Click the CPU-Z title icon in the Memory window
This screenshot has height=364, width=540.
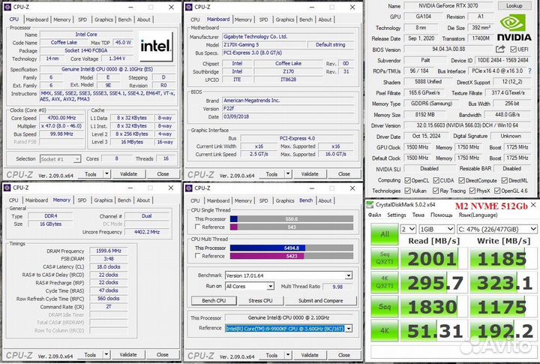[7, 188]
